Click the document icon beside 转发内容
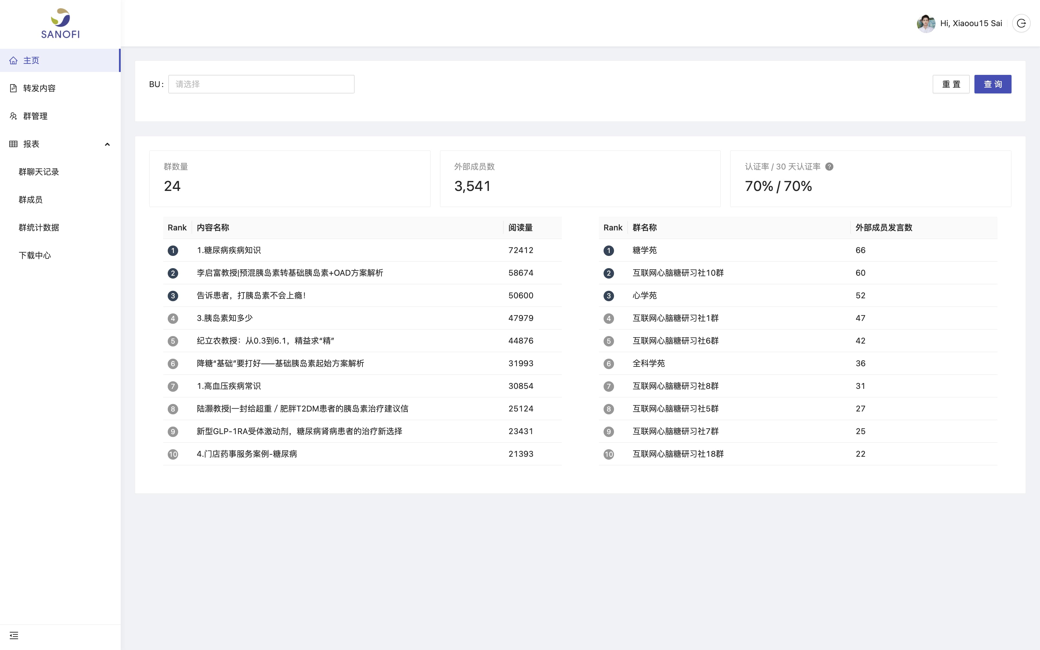This screenshot has height=650, width=1040. [14, 88]
